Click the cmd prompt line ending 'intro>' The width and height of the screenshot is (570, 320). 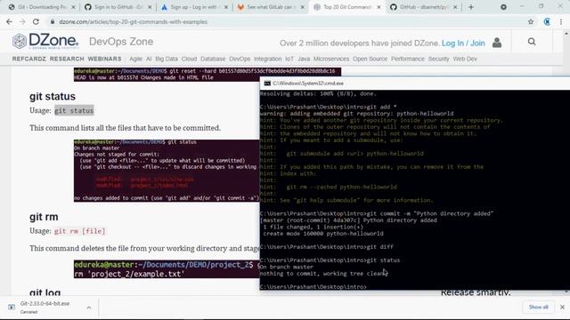(x=313, y=286)
